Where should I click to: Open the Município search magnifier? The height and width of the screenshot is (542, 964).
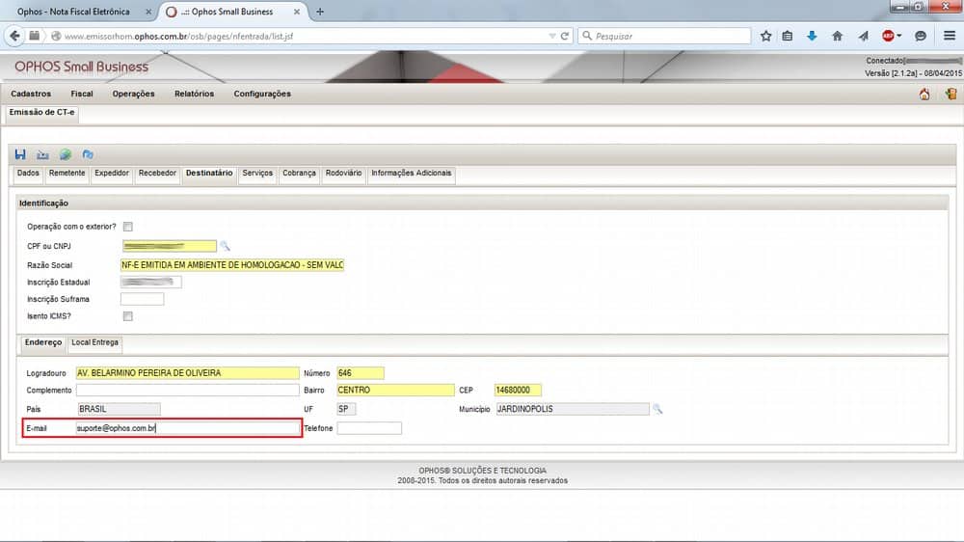coord(658,409)
